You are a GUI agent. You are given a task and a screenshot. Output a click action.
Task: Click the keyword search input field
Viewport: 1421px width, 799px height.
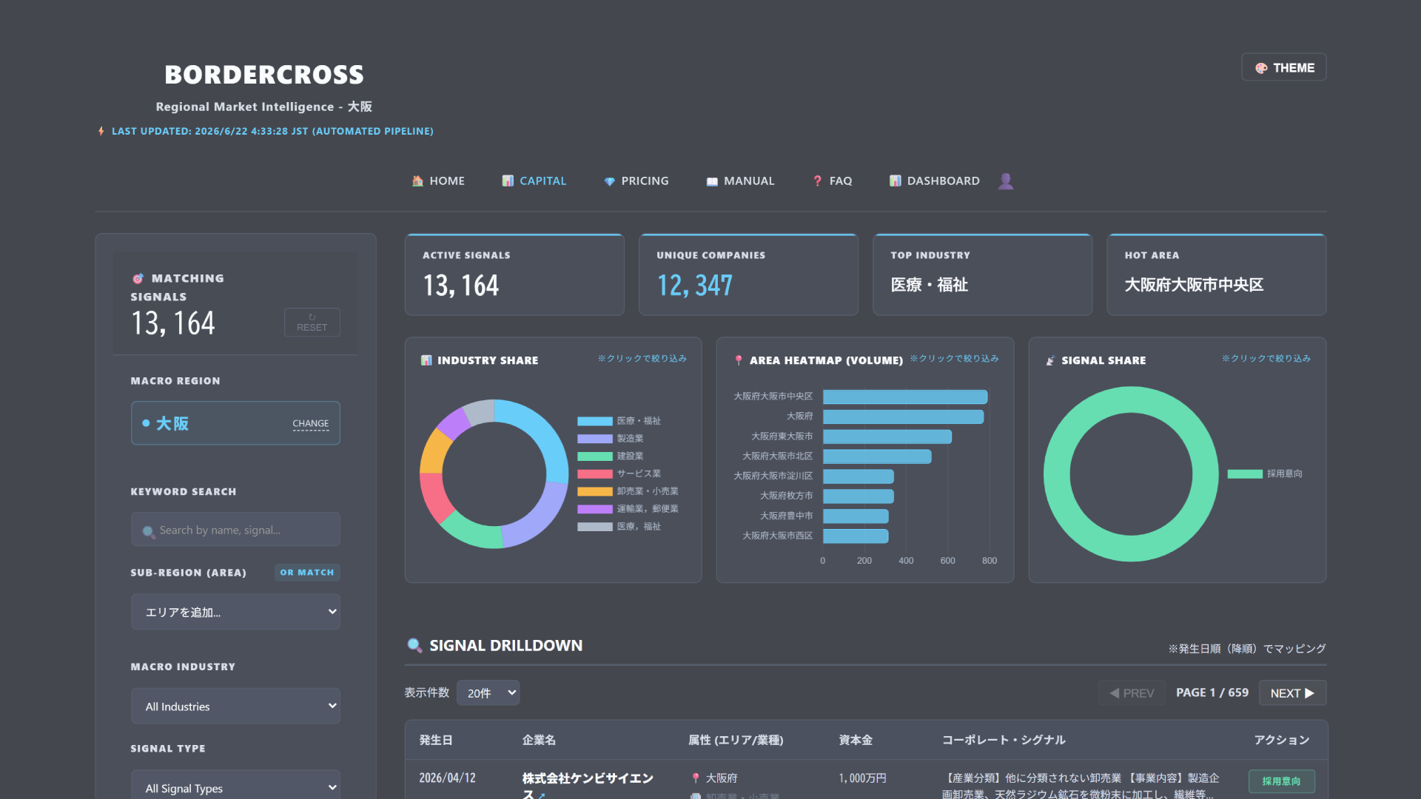click(x=236, y=530)
